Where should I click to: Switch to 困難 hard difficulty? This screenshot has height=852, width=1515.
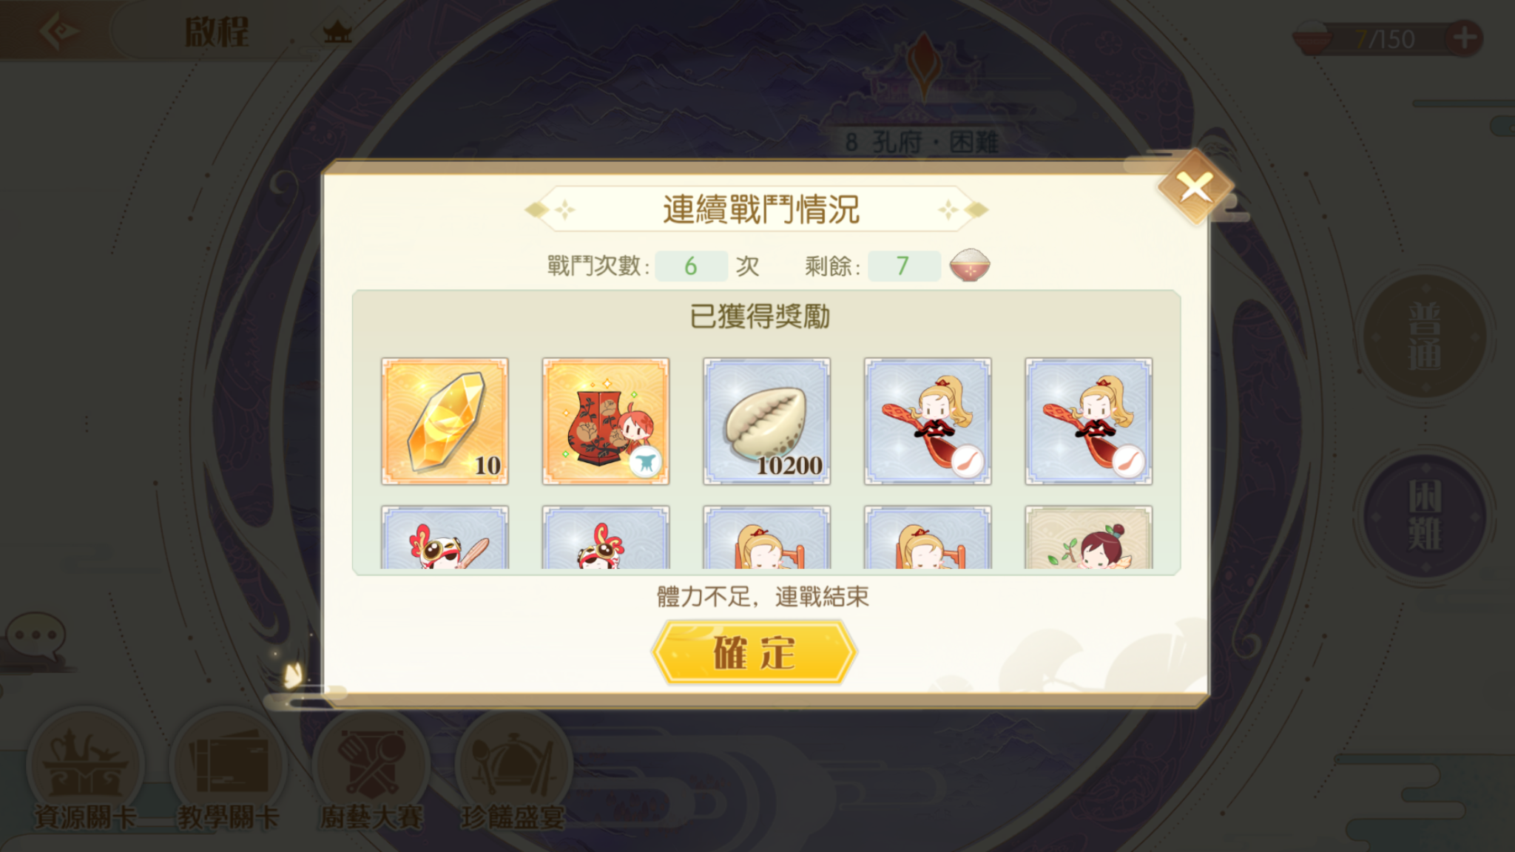click(x=1425, y=516)
